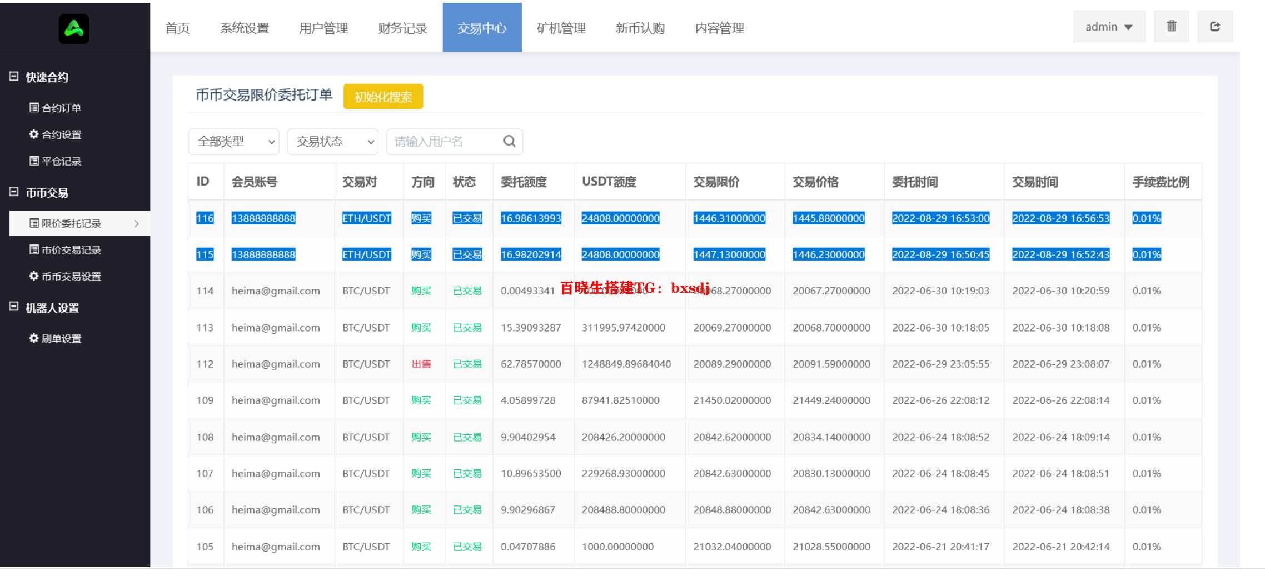Open 合约订单 in sidebar
1265x586 pixels.
click(x=56, y=108)
